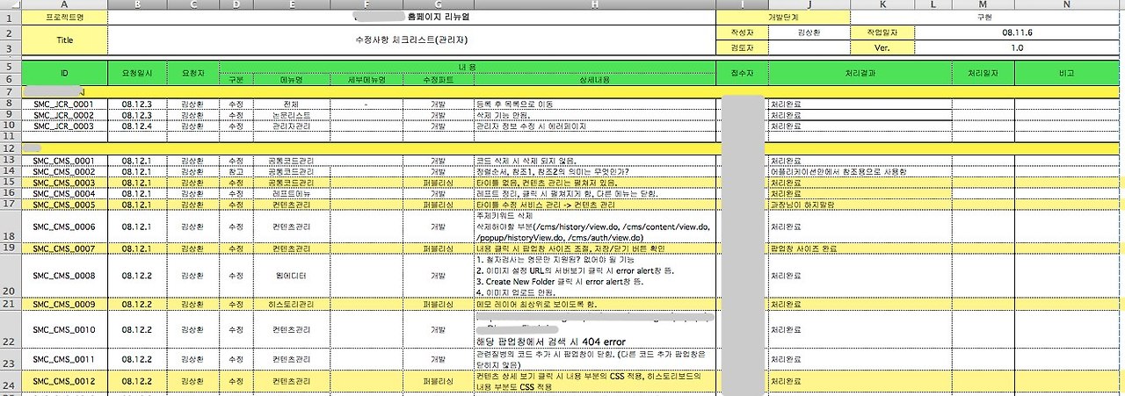Select column K header
The image size is (1125, 396).
pos(884,4)
